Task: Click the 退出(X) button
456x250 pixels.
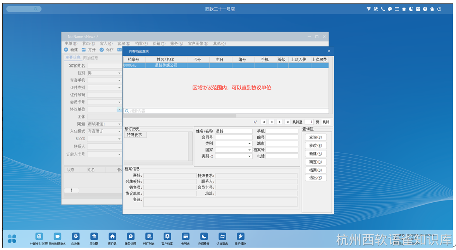Action: [x=315, y=178]
